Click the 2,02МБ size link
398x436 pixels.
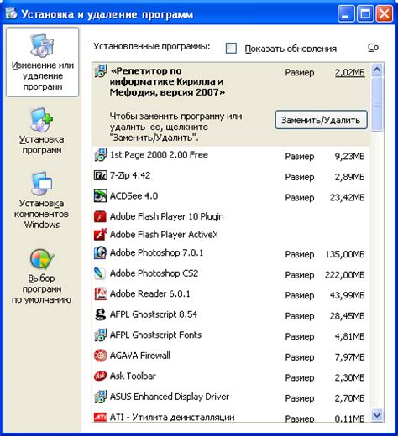coord(350,73)
